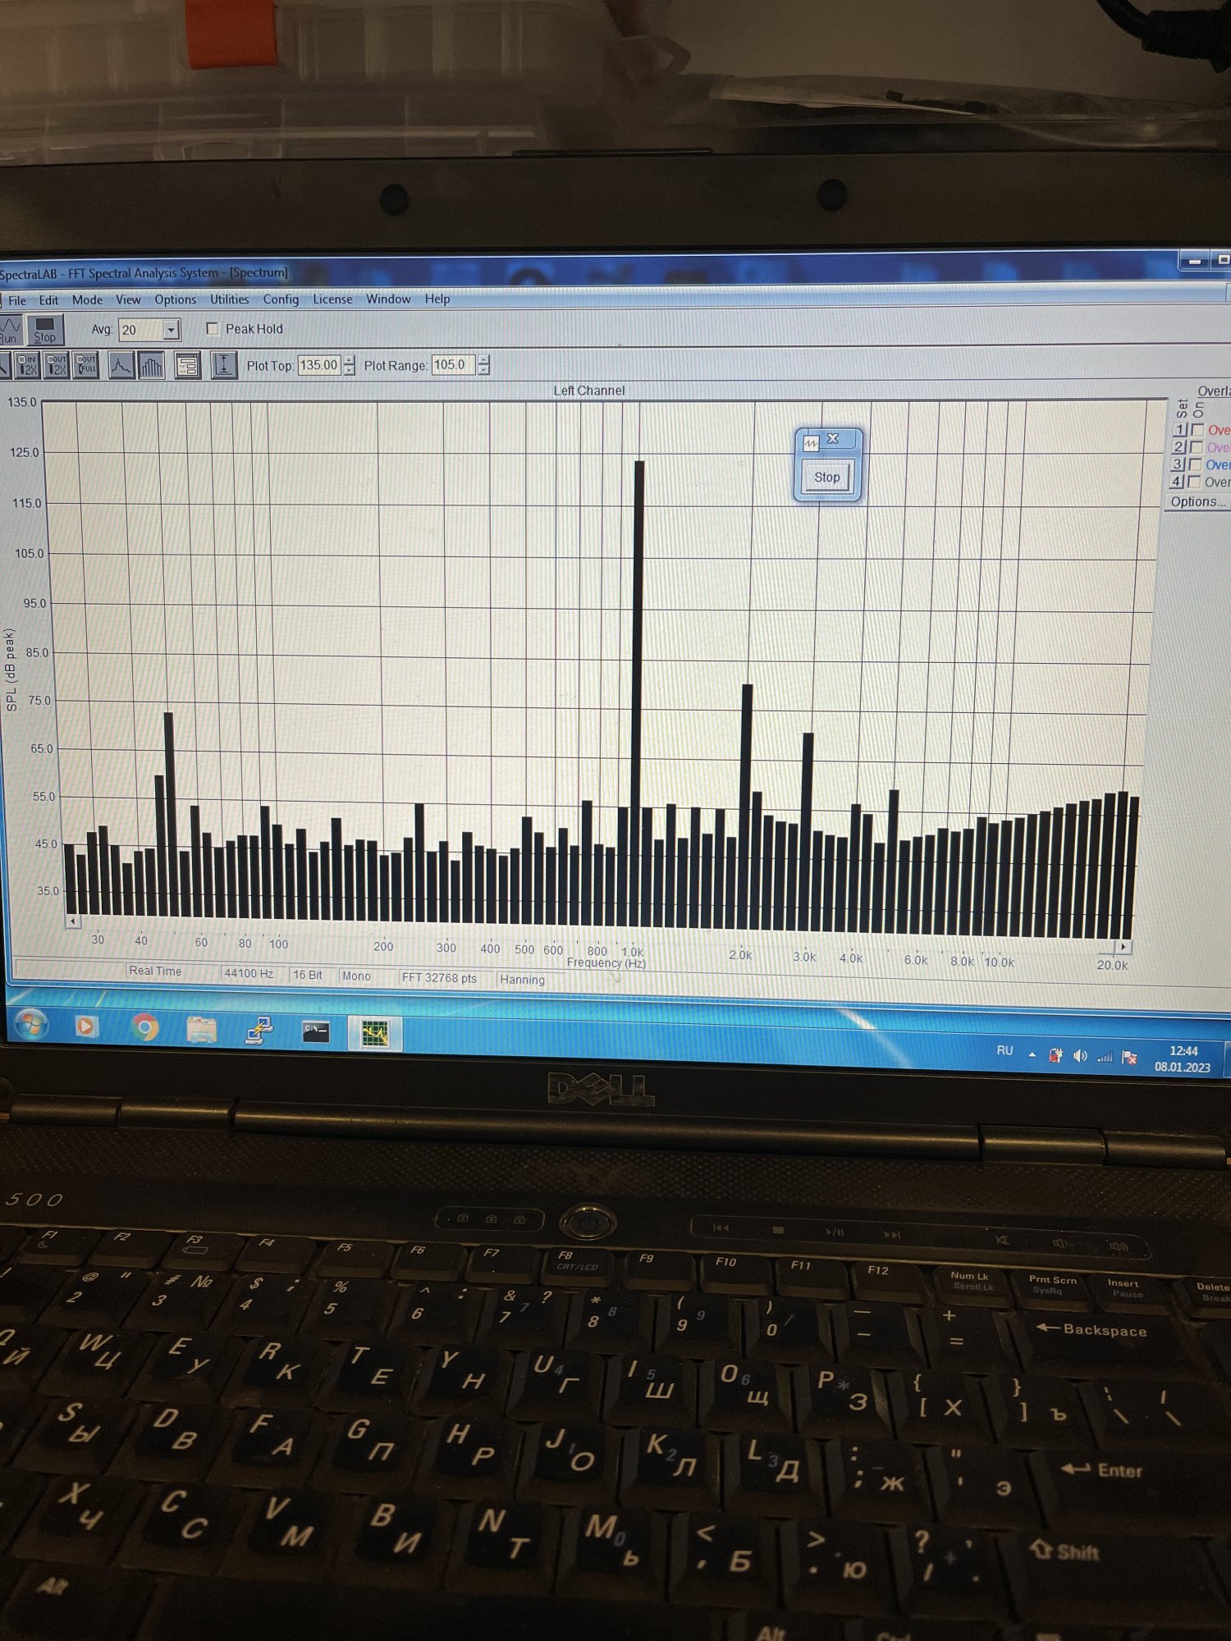Click the network signal tray icon

(1105, 1057)
